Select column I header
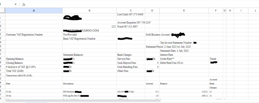The width and height of the screenshot is (259, 103). pyautogui.click(x=241, y=10)
